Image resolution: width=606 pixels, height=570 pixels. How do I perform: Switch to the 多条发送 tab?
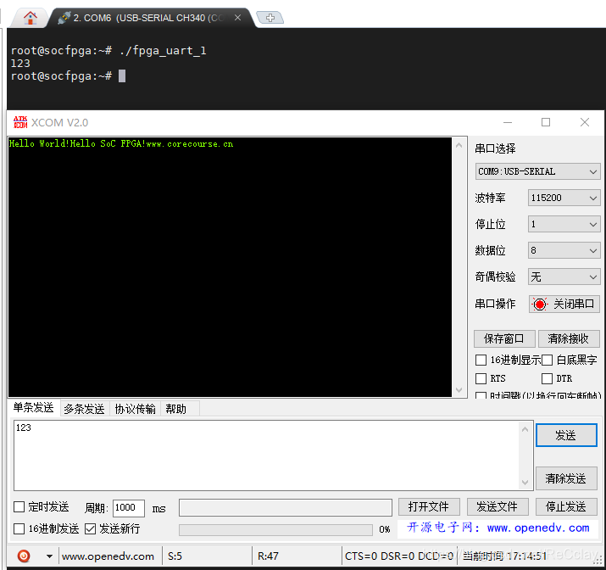click(84, 409)
